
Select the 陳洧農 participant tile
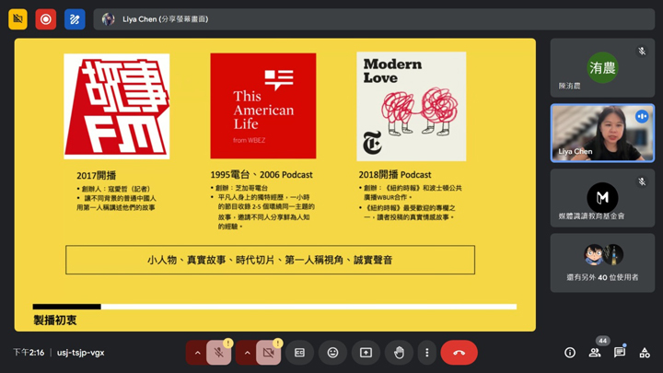[x=602, y=67]
